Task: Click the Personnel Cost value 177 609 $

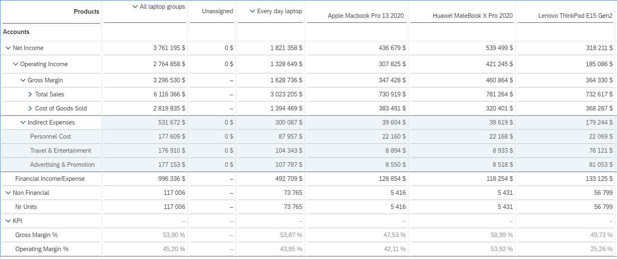Action: pyautogui.click(x=172, y=137)
